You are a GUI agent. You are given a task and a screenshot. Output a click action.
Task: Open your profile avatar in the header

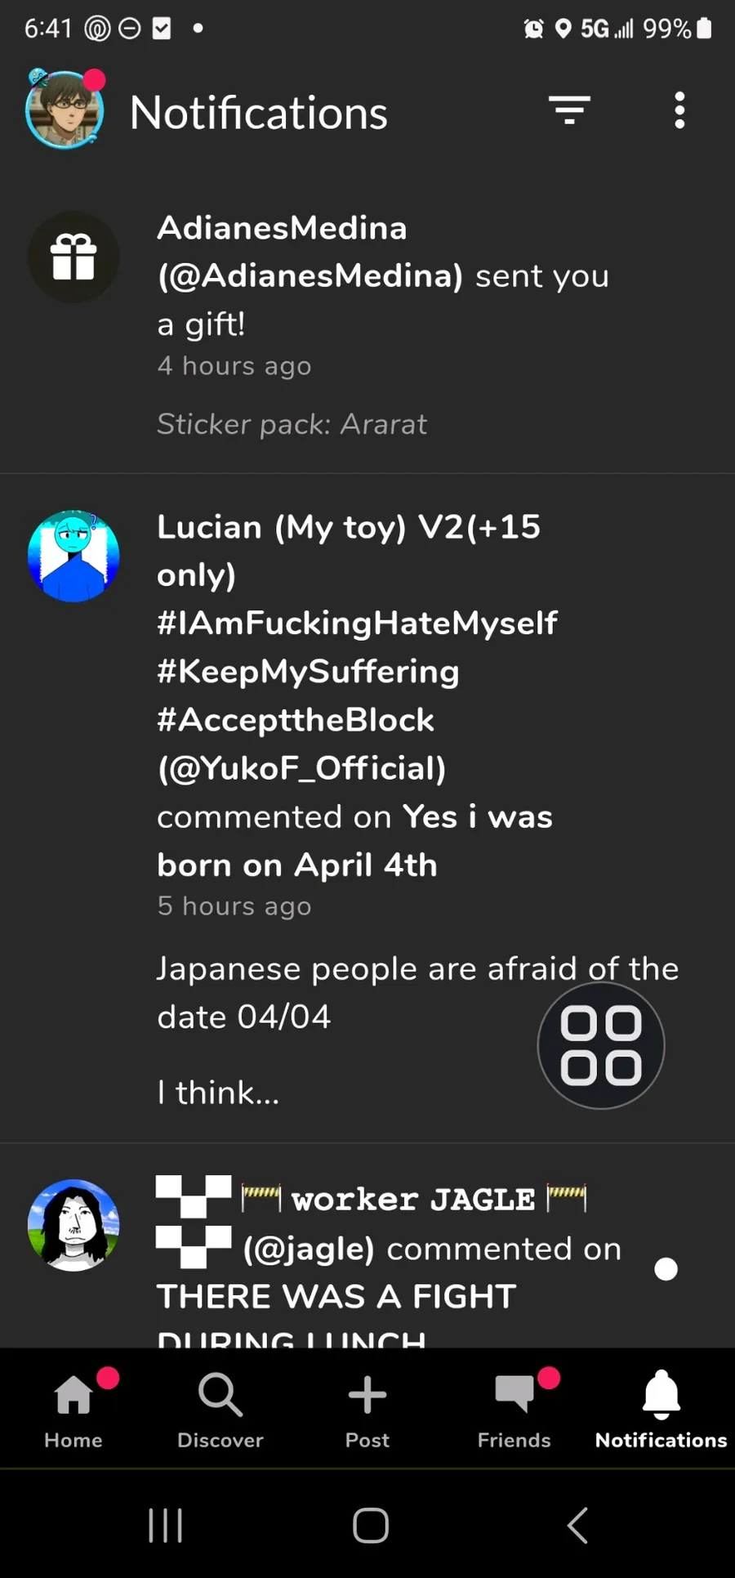click(65, 110)
